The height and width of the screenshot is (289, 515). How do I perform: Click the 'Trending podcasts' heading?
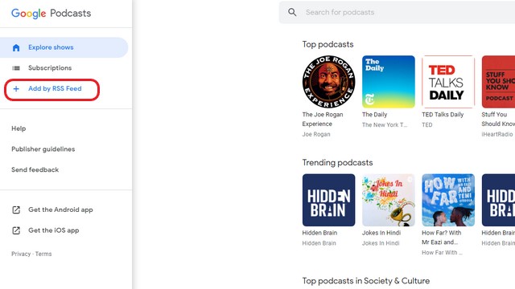(x=337, y=162)
